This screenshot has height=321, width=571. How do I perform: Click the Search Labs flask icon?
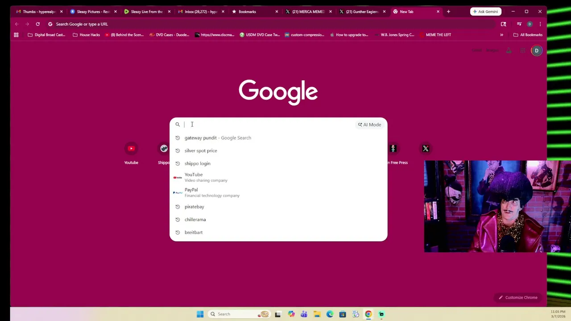point(509,50)
